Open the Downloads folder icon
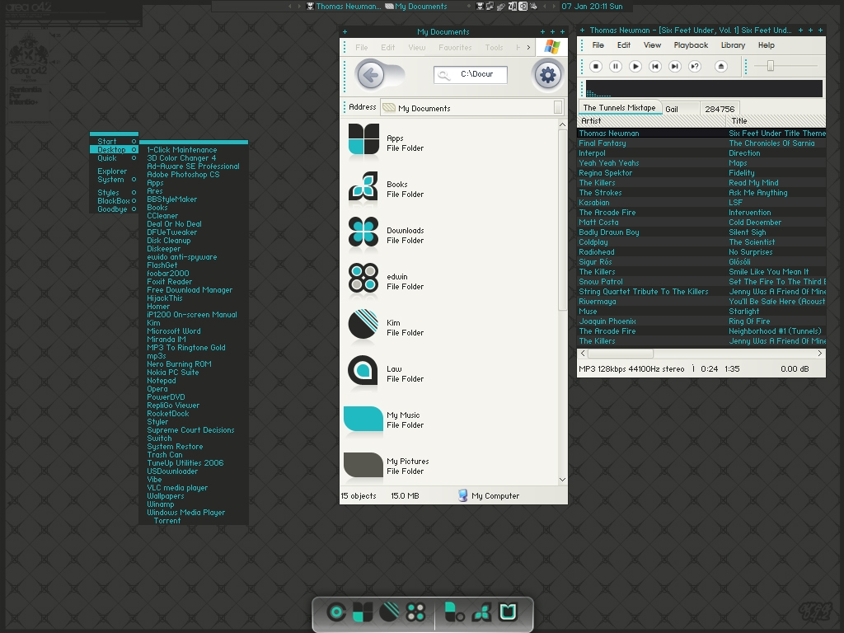This screenshot has height=633, width=844. tap(363, 232)
